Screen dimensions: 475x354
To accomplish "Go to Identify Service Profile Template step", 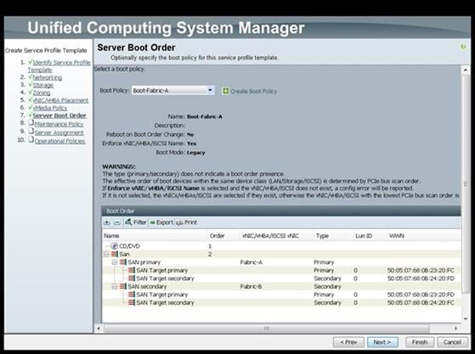I will point(59,66).
